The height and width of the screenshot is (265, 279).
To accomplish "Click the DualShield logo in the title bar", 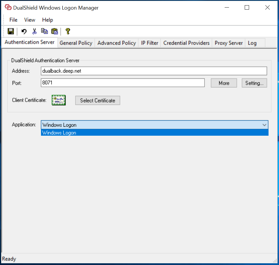I will [x=8, y=8].
